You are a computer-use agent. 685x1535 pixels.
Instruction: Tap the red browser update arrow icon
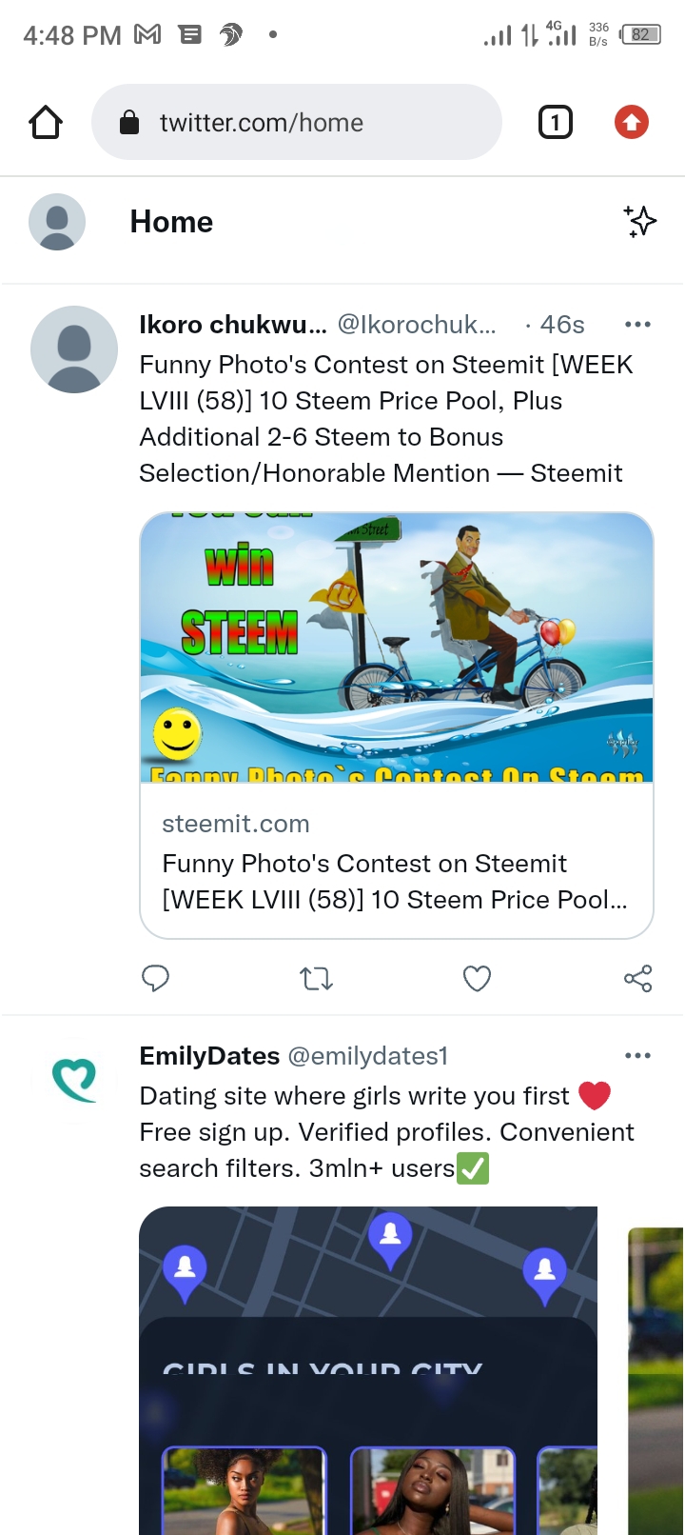[632, 123]
